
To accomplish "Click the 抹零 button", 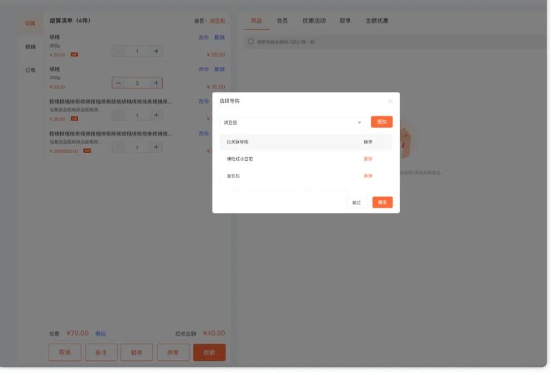I will 173,352.
